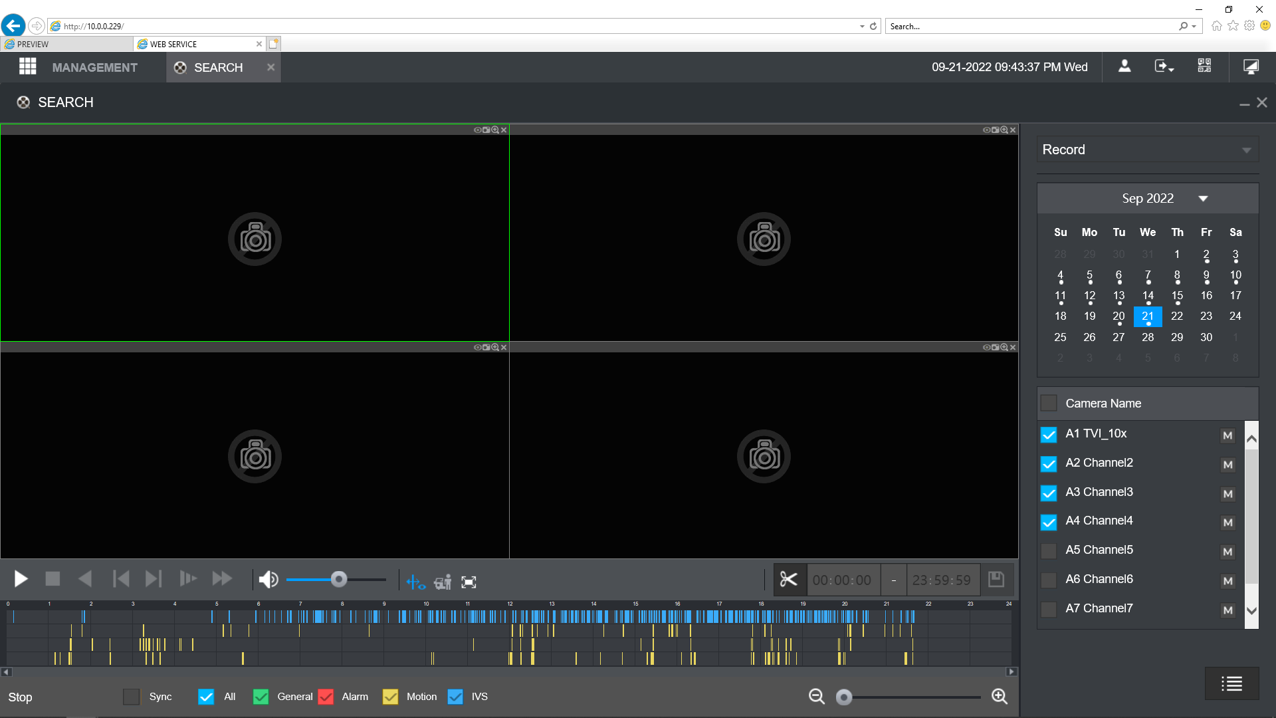Toggle fisheye view in bottom-right window
Screen dimensions: 1276x718
click(986, 347)
